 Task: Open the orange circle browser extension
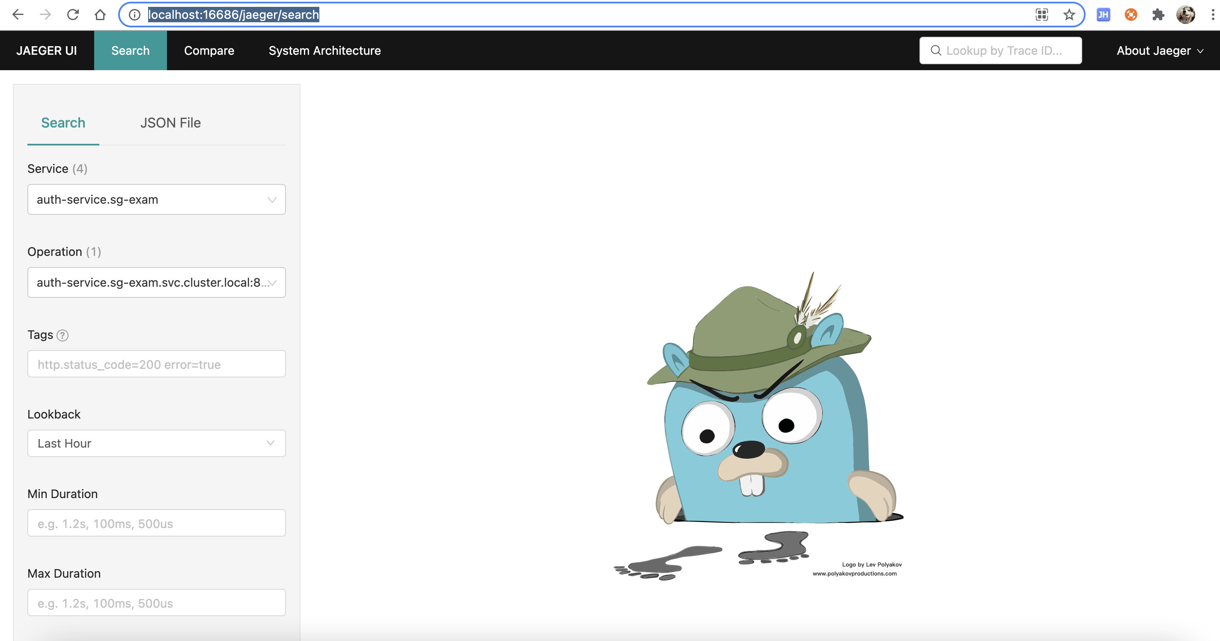point(1131,15)
